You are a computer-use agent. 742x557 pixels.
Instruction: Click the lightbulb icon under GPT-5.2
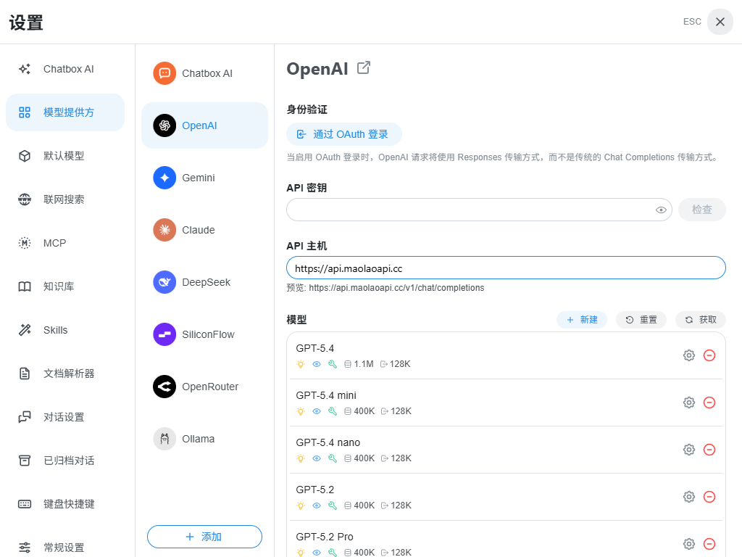301,506
